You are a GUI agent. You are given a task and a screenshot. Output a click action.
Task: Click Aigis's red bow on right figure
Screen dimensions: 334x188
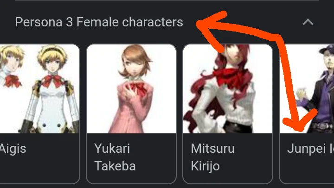tap(52, 81)
